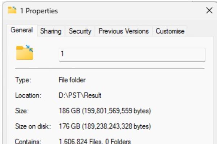Open the Security tab
The width and height of the screenshot is (217, 144).
tap(80, 31)
